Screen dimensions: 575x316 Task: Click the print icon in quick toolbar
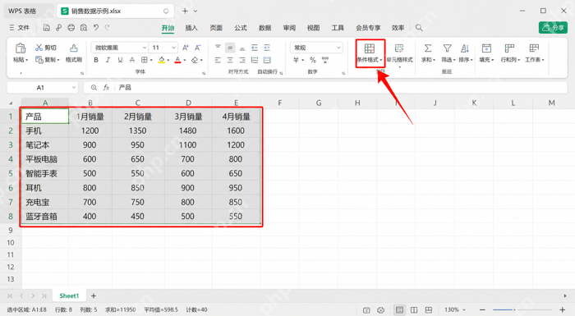point(71,27)
